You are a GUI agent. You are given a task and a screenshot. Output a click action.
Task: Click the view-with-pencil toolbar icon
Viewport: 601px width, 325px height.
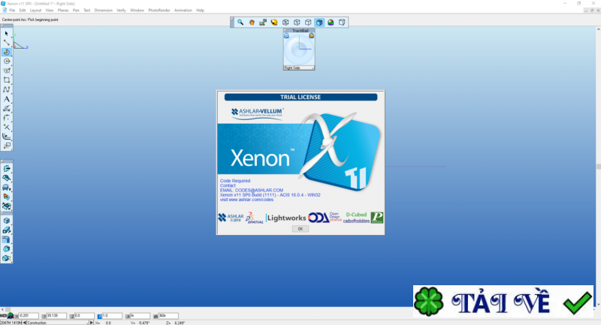pyautogui.click(x=263, y=23)
